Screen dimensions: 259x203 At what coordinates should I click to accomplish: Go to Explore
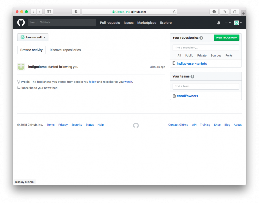[x=166, y=23]
